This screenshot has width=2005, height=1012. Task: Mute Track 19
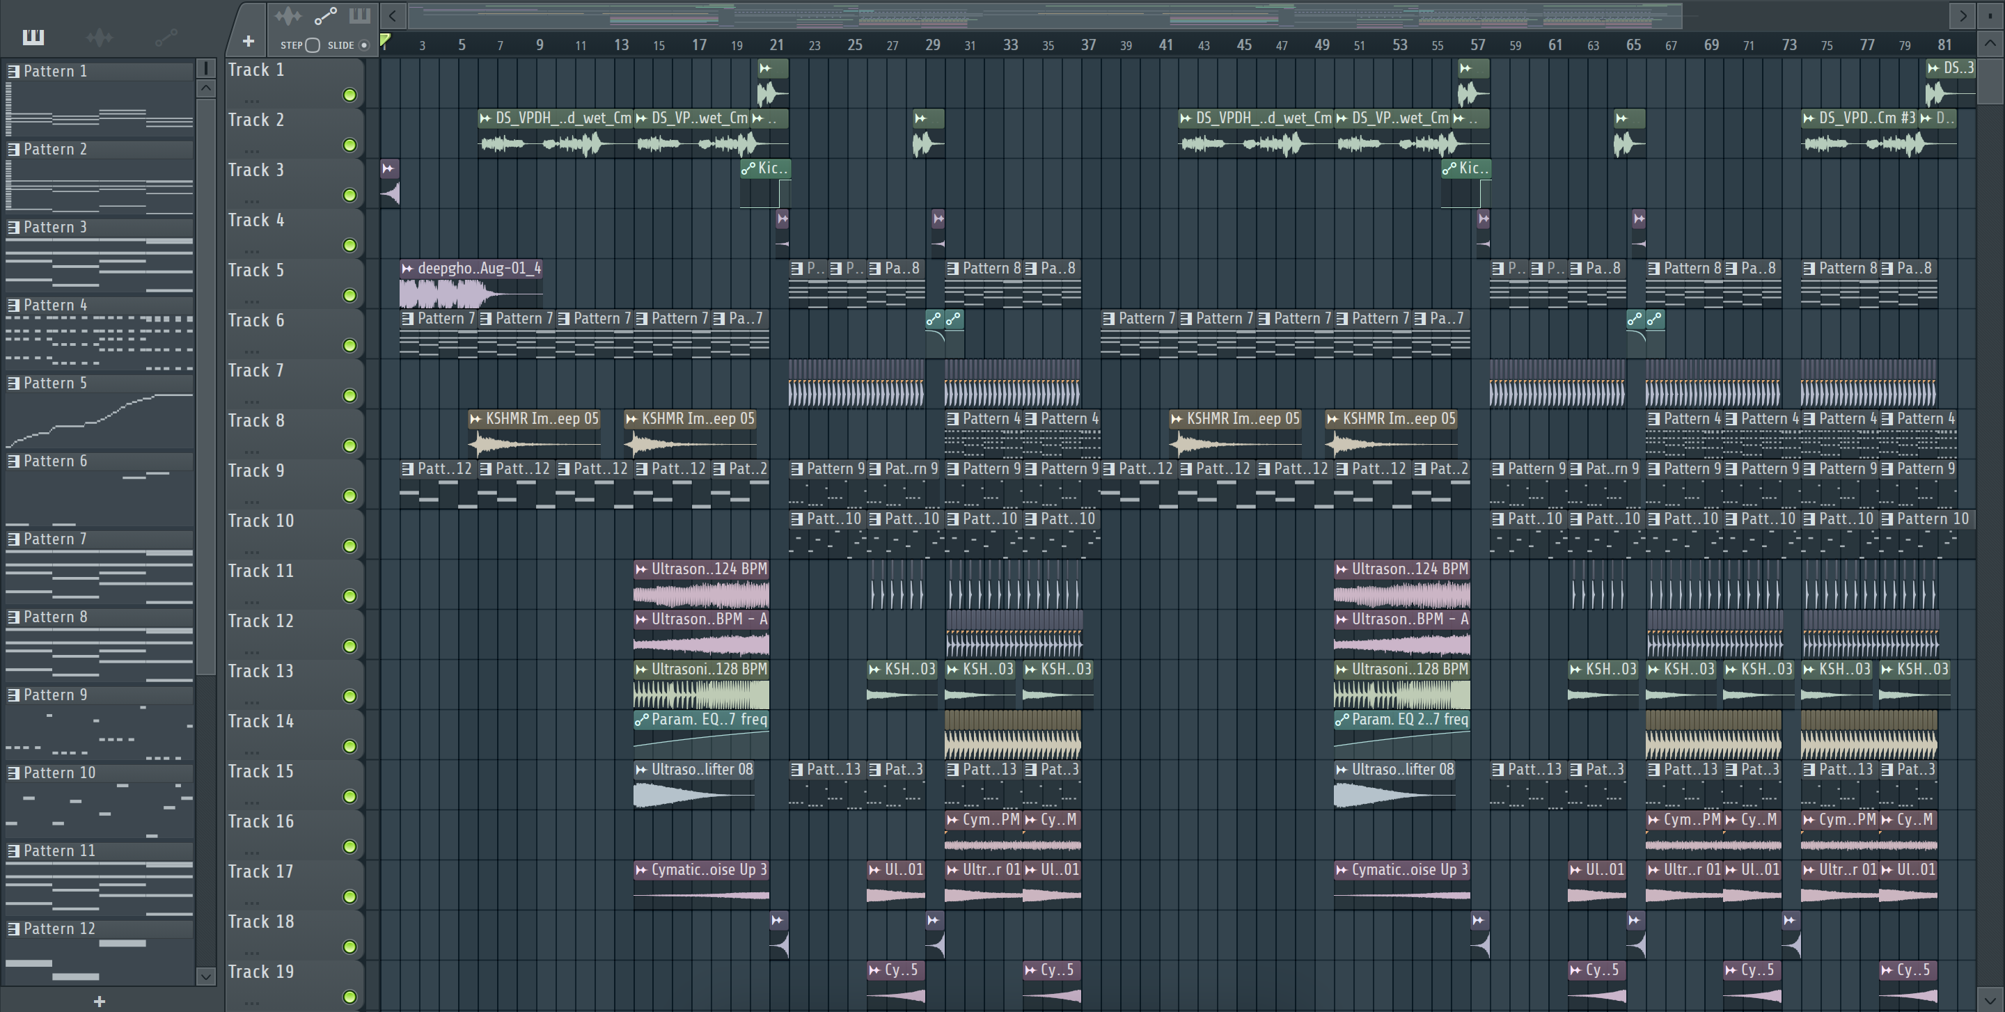click(350, 997)
